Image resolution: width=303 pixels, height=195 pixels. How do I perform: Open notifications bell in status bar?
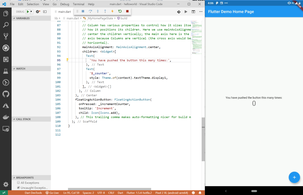pyautogui.click(x=200, y=193)
